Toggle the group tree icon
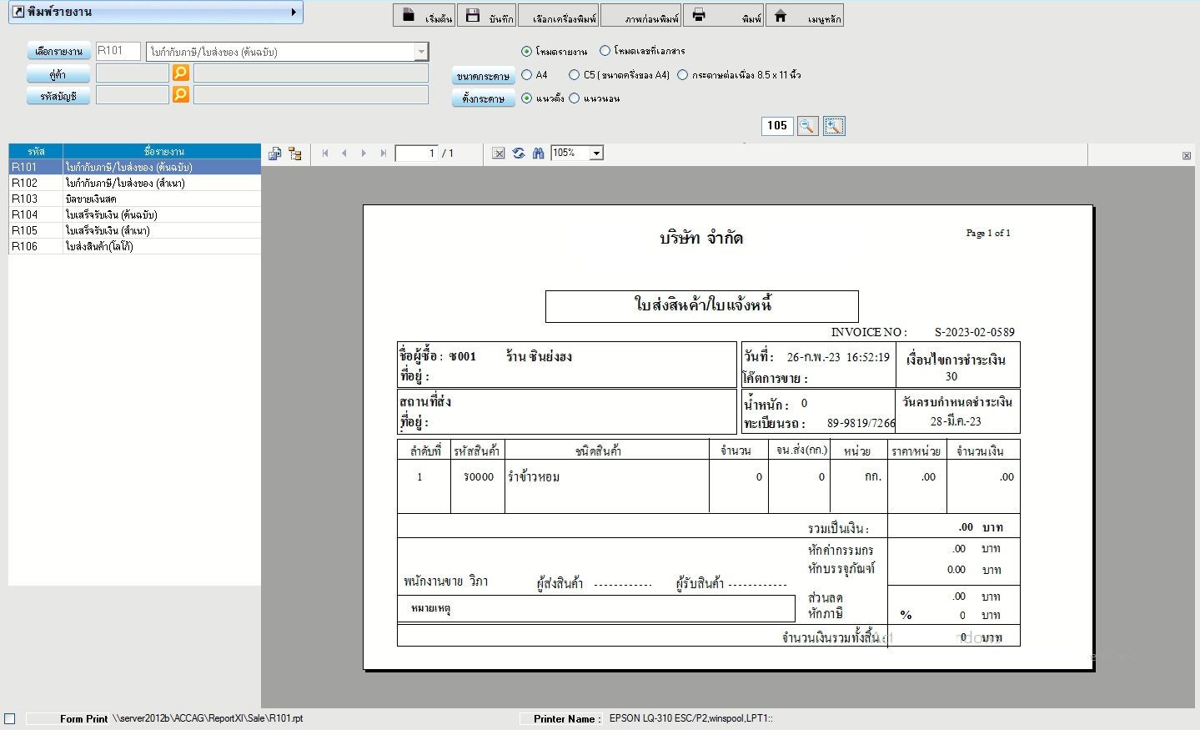 (295, 154)
